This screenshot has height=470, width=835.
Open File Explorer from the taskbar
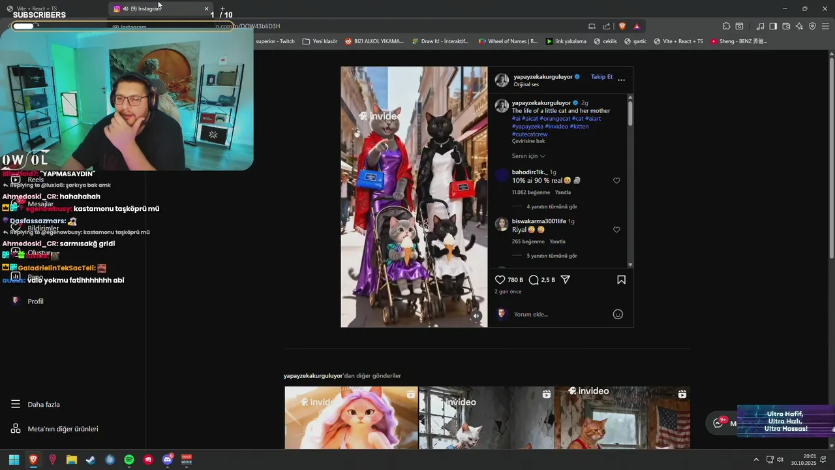pyautogui.click(x=72, y=460)
